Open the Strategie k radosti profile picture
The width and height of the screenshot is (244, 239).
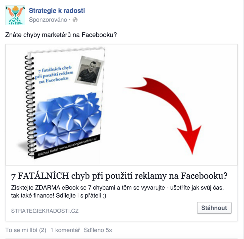15,15
